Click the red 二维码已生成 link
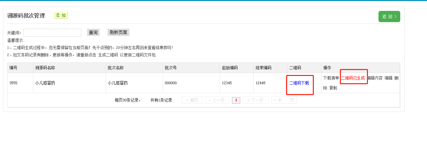The width and height of the screenshot is (427, 143). pos(353,78)
